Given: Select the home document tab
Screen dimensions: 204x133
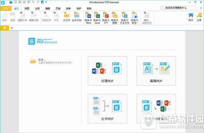Looking at the screenshot, I should (5, 28).
